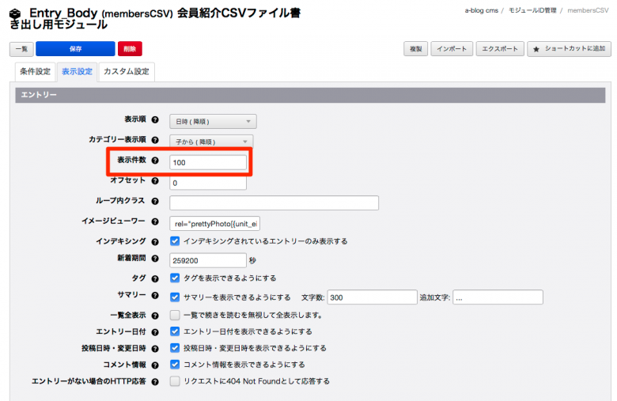Click the イメージビューワー input field
617x401 pixels.
[x=215, y=224]
